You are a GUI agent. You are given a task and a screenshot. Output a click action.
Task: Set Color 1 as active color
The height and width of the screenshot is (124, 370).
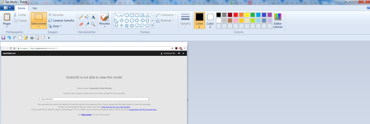pos(199,20)
